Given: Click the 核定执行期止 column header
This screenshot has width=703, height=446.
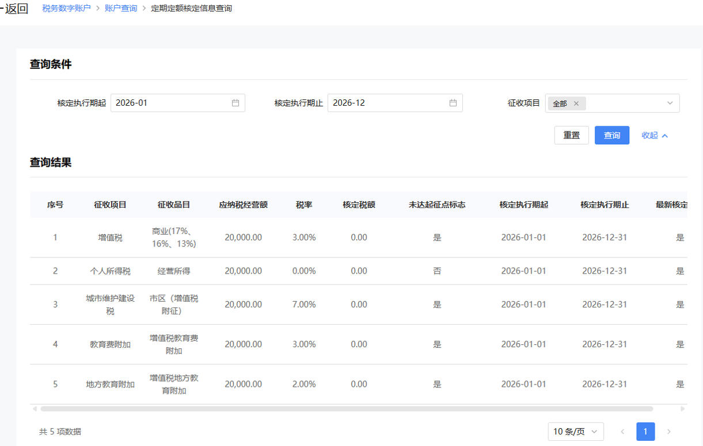Looking at the screenshot, I should pos(605,205).
